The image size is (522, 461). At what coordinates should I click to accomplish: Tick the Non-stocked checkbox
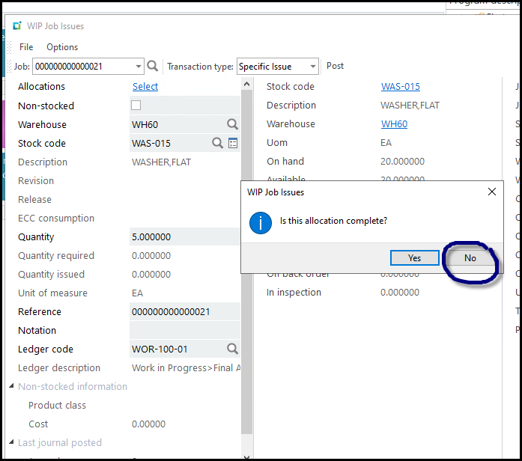pyautogui.click(x=136, y=106)
